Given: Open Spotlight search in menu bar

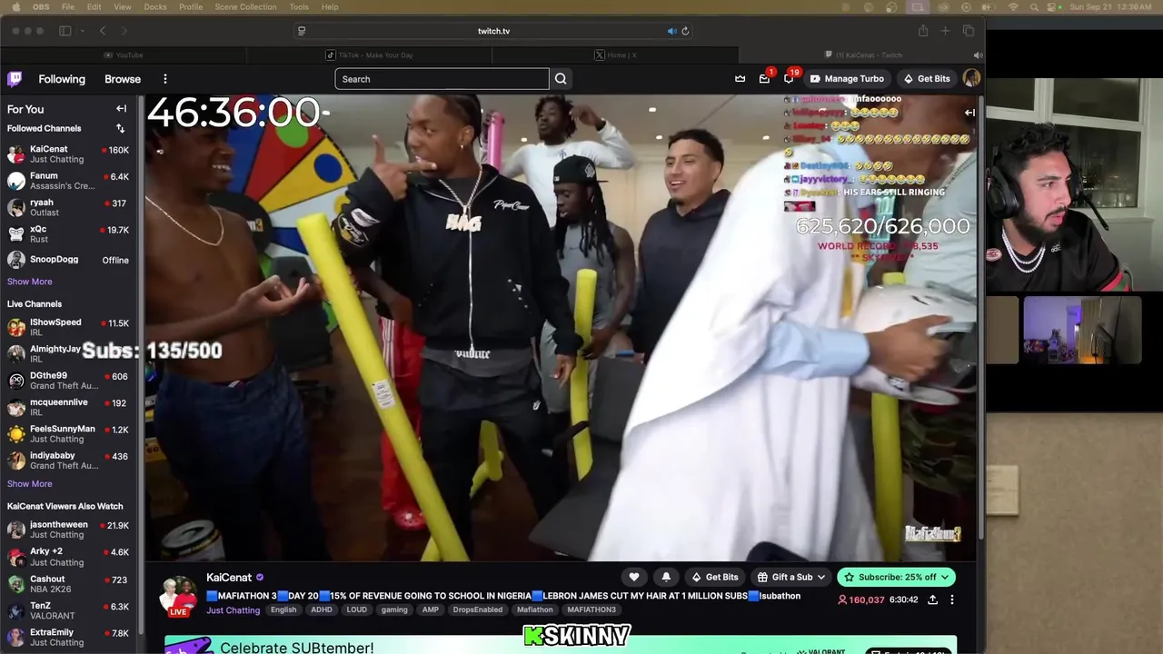Looking at the screenshot, I should tap(1034, 6).
